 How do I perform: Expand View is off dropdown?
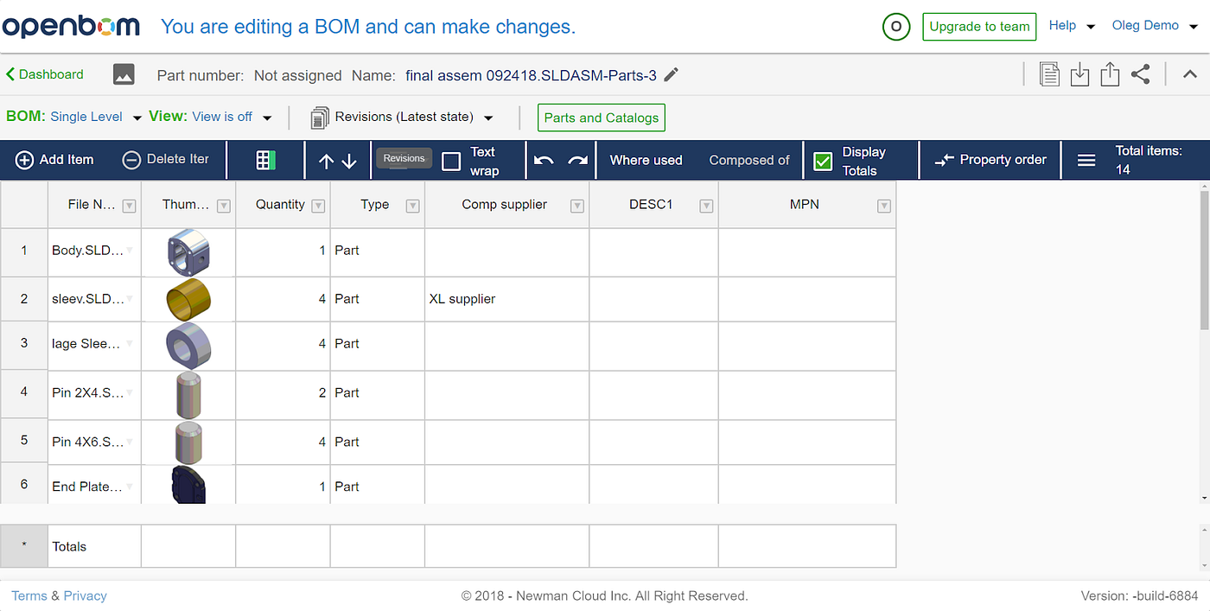point(267,118)
